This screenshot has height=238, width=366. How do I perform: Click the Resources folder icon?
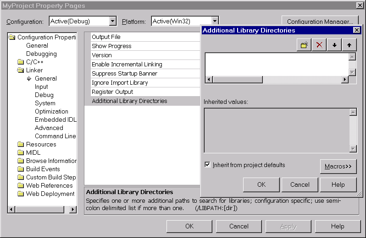(x=21, y=145)
